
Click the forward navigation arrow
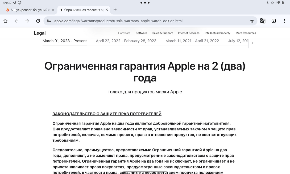[27, 21]
